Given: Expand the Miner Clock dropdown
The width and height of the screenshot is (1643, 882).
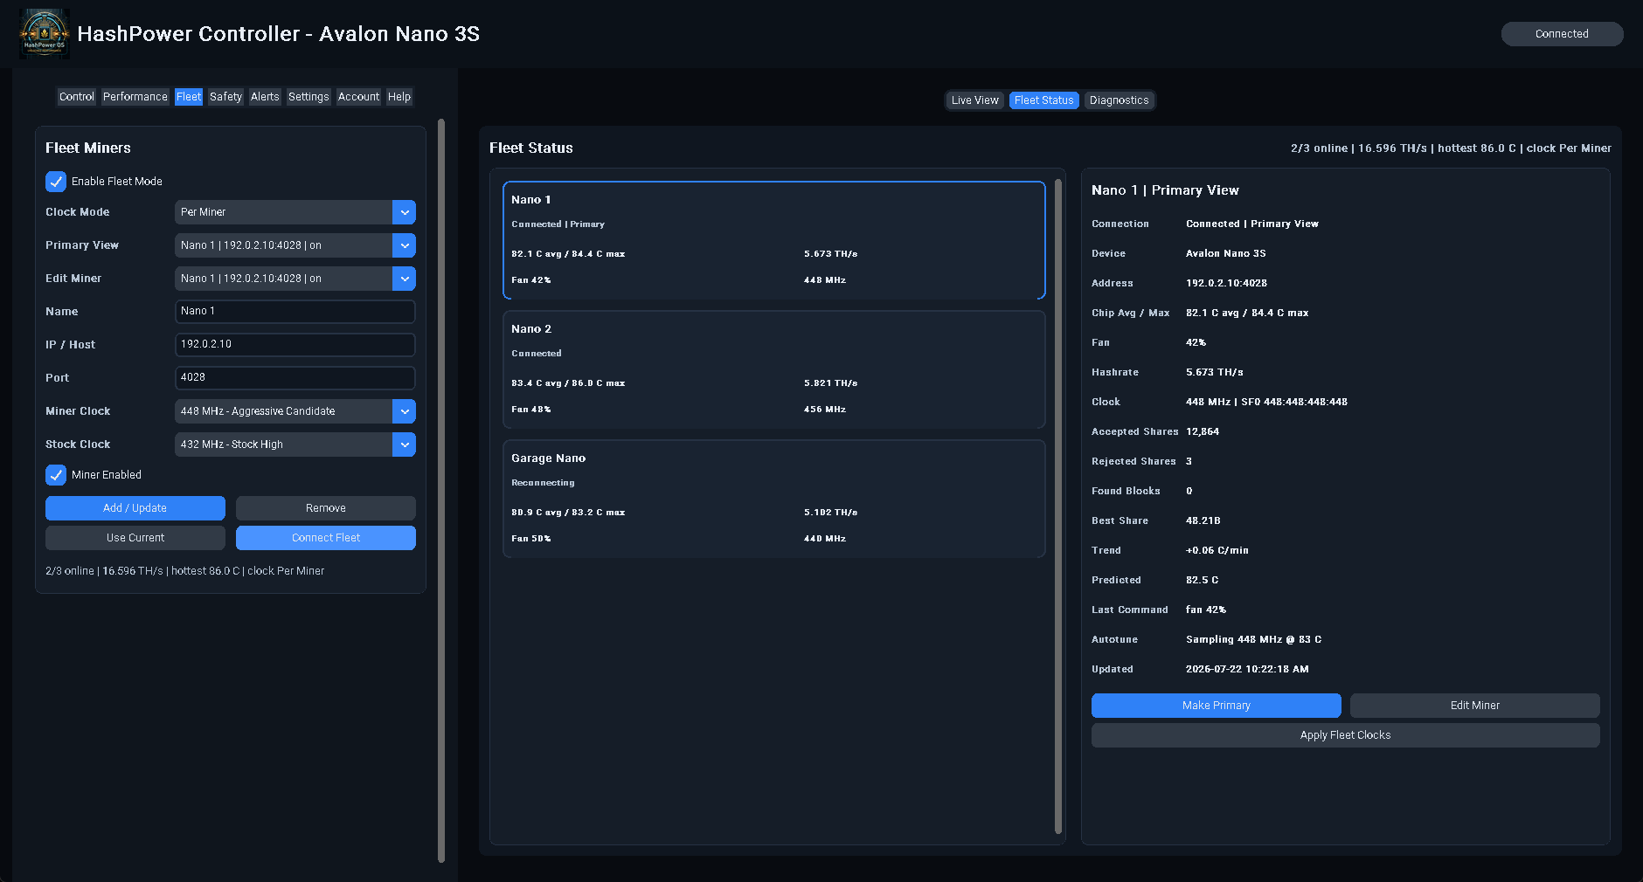Looking at the screenshot, I should pyautogui.click(x=295, y=411).
